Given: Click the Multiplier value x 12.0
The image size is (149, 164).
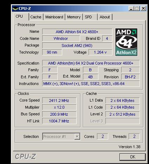Looking at the screenshot, I should [59, 107].
